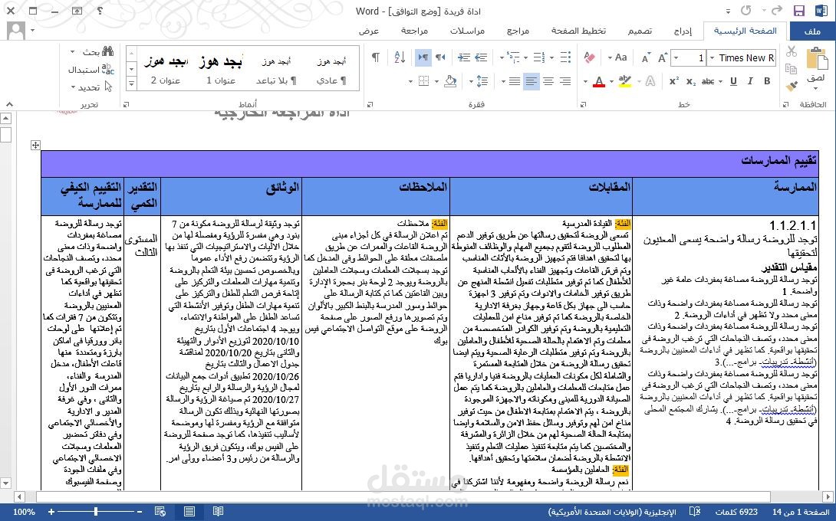Viewport: 836px width, 521px height.
Task: Open Ribbon Display Options icon
Action: tap(77, 10)
